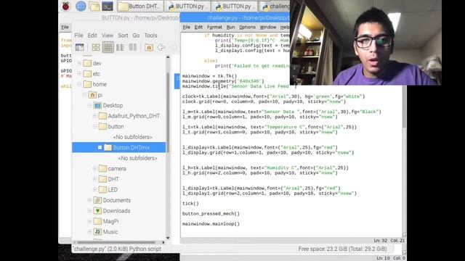Open File menu in the file manager
Image resolution: width=465 pixels, height=261 pixels.
(x=78, y=36)
